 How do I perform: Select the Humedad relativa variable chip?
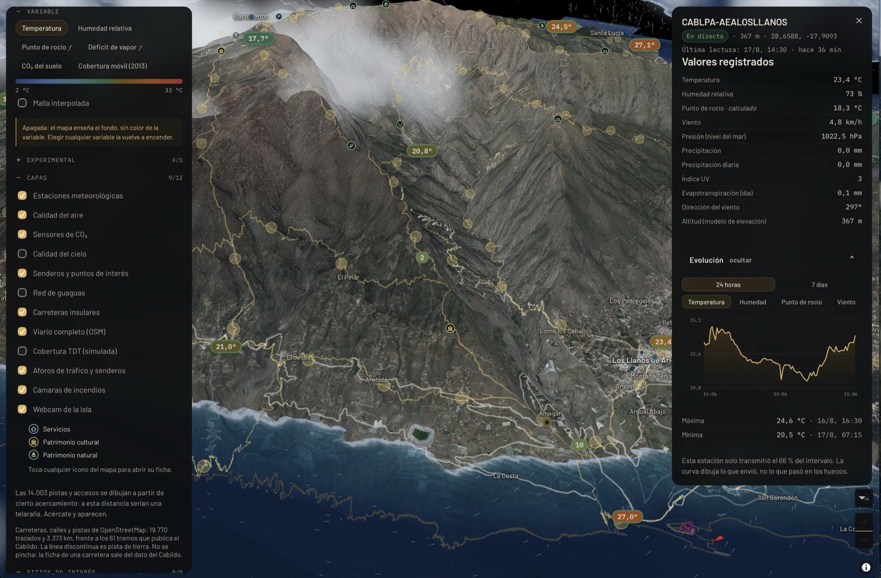pyautogui.click(x=105, y=28)
